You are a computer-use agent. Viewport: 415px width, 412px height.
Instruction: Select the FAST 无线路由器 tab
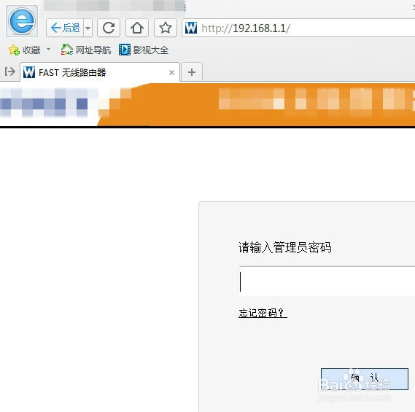[x=100, y=72]
